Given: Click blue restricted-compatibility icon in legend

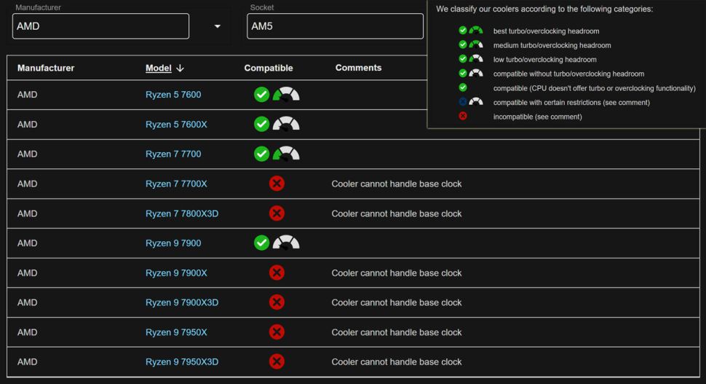Looking at the screenshot, I should (463, 102).
